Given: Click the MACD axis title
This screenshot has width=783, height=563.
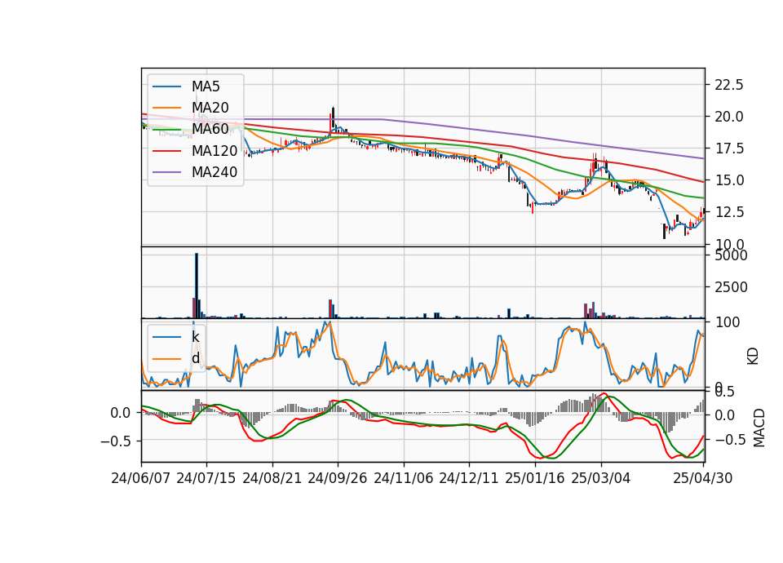Looking at the screenshot, I should coord(759,428).
